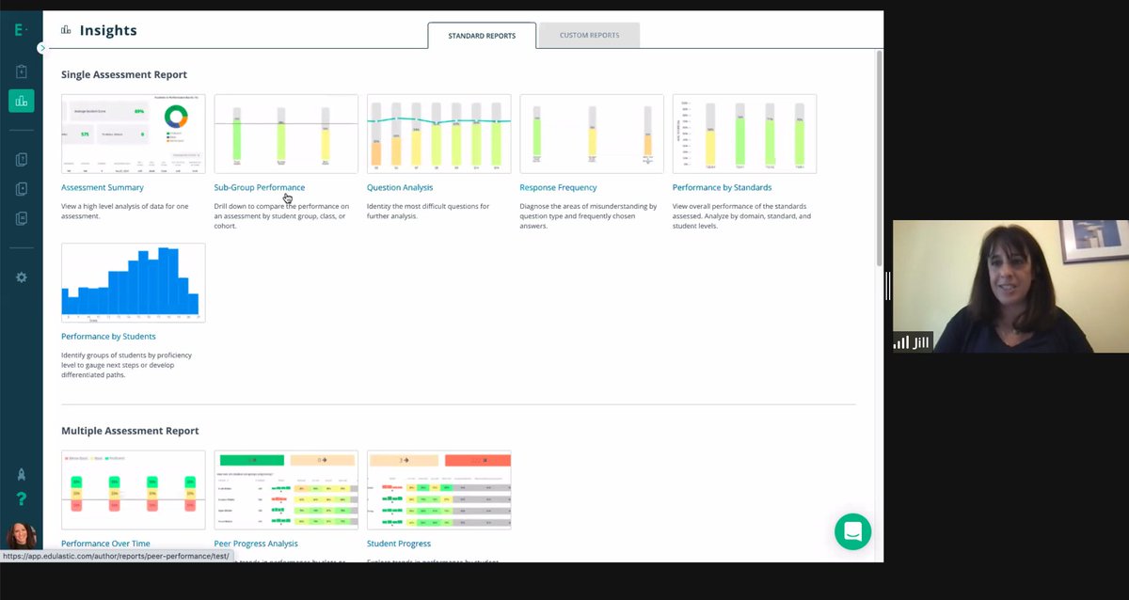Click the Edulastic E logo
The image size is (1129, 600).
pos(21,29)
